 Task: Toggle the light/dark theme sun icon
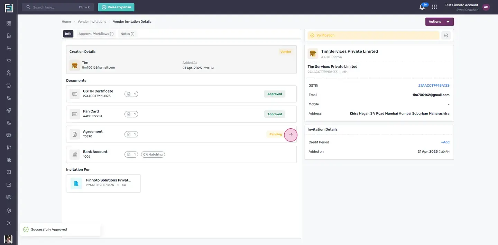click(9, 223)
